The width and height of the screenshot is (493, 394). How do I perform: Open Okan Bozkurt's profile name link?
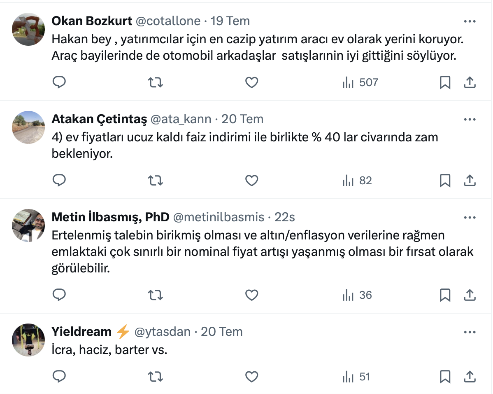coord(92,21)
